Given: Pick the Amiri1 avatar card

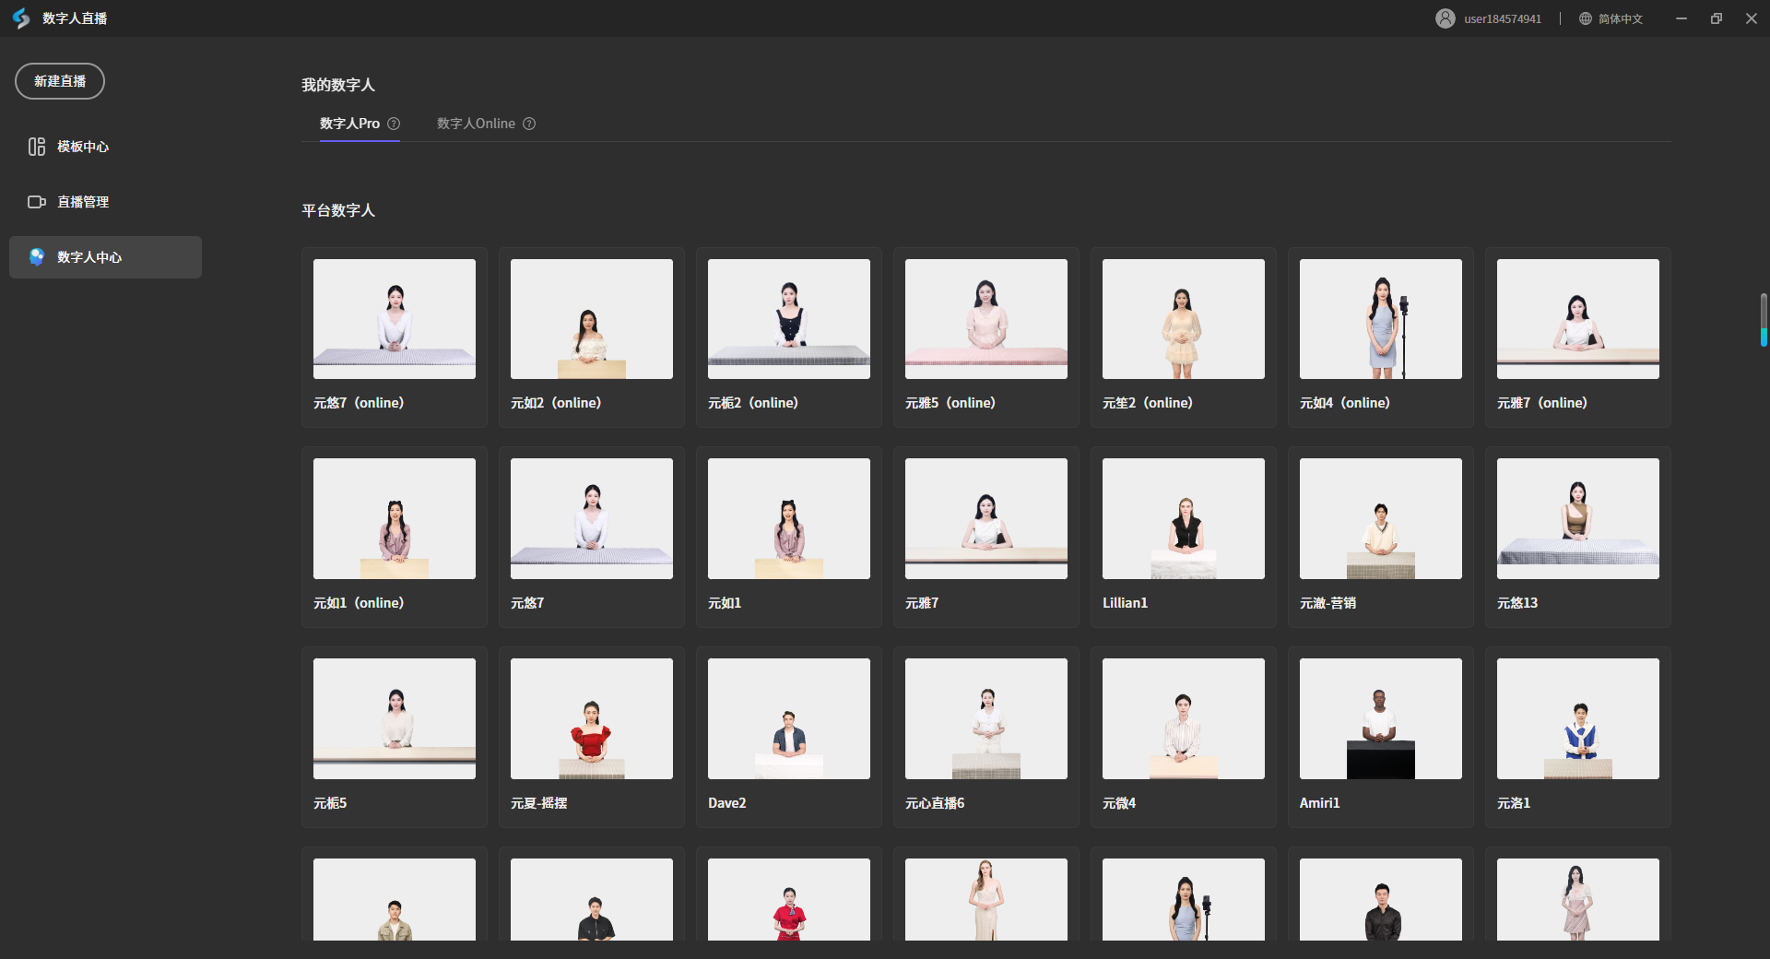Looking at the screenshot, I should [x=1380, y=718].
